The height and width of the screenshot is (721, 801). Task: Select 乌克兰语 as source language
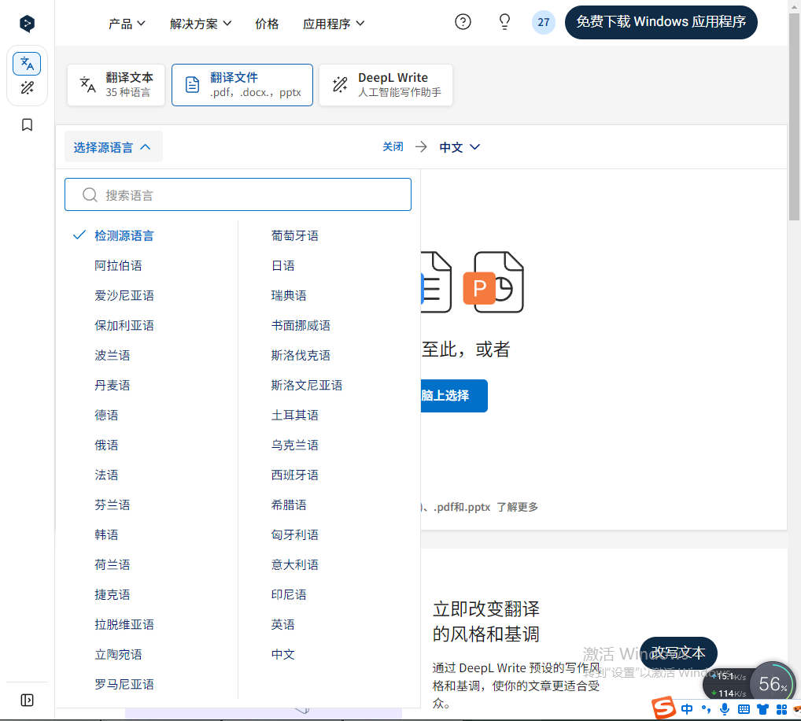click(295, 445)
